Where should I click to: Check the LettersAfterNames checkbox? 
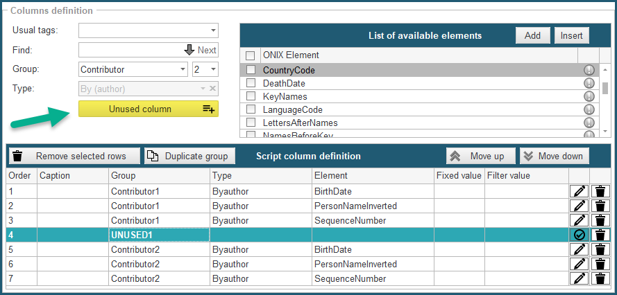click(251, 123)
